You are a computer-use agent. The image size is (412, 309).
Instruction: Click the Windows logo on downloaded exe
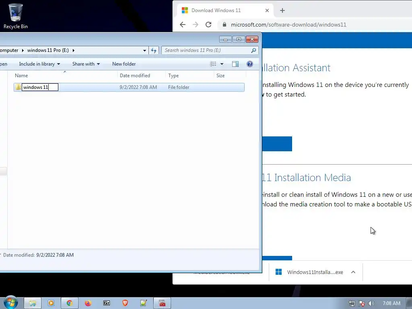point(278,272)
